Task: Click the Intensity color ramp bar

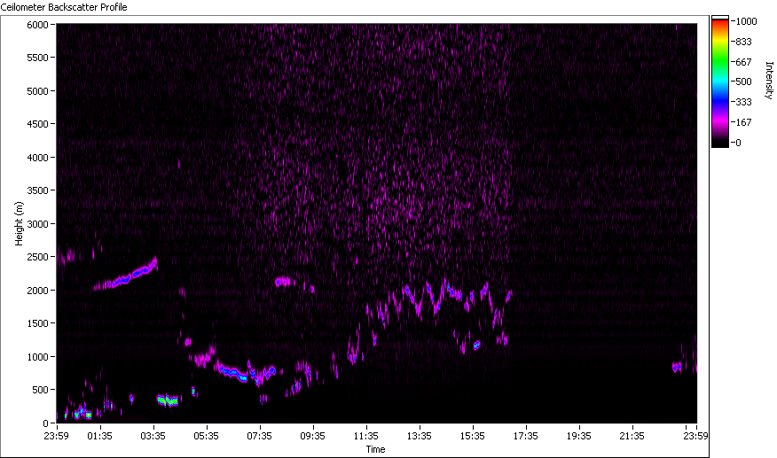Action: (x=720, y=82)
